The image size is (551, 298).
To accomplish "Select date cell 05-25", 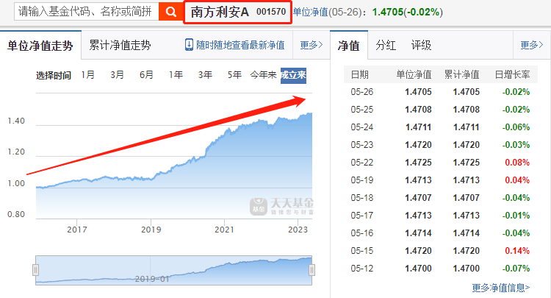I will (362, 110).
